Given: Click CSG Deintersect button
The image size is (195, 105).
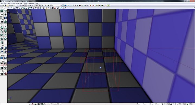Looking at the screenshot, I should (x=5, y=52).
